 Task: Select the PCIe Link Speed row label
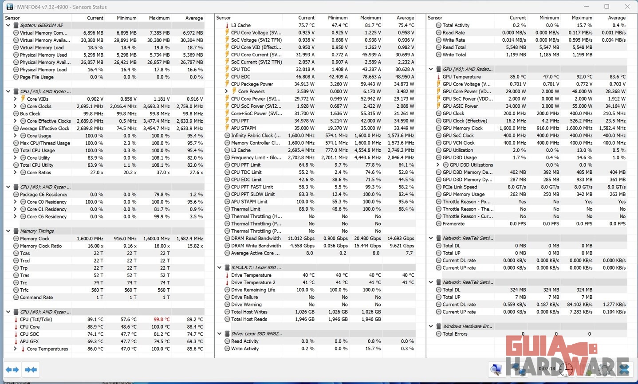(460, 187)
